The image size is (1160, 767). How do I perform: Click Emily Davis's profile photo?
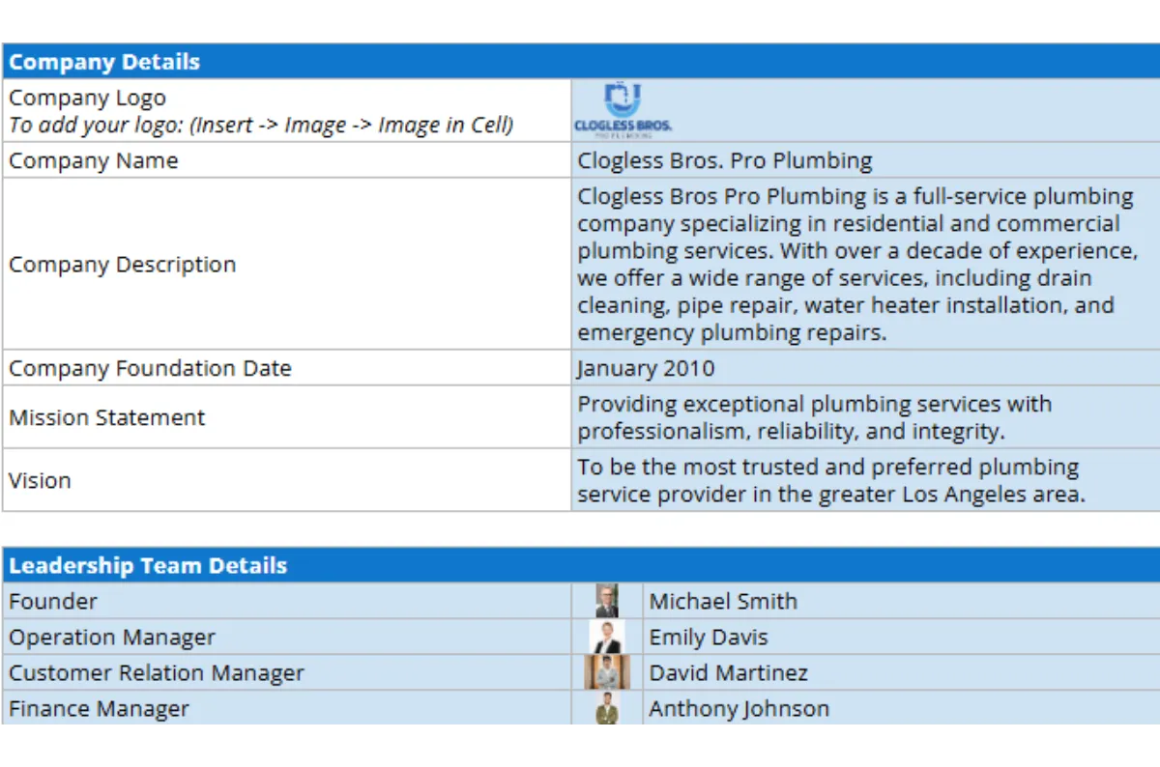click(x=607, y=638)
